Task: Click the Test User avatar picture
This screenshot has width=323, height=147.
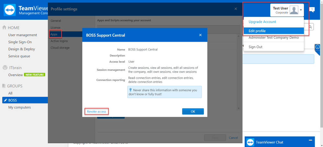Action: pyautogui.click(x=294, y=10)
